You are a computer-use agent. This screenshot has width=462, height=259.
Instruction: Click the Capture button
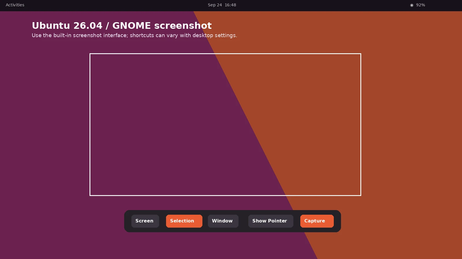[317, 221]
